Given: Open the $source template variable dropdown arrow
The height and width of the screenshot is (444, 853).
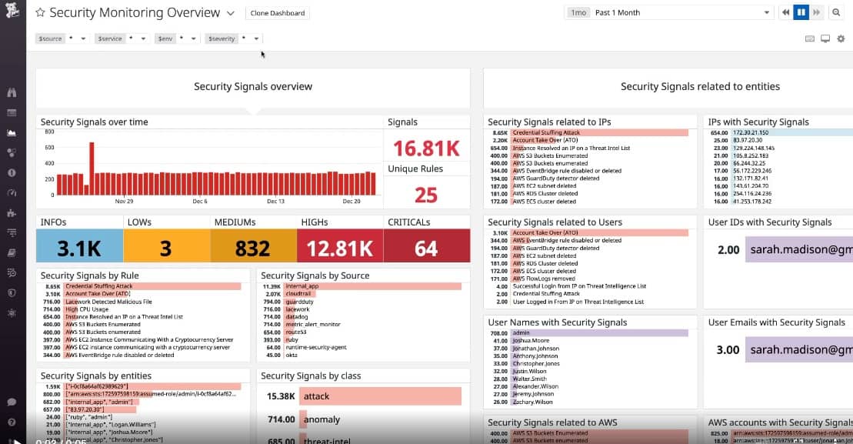Looking at the screenshot, I should 83,38.
